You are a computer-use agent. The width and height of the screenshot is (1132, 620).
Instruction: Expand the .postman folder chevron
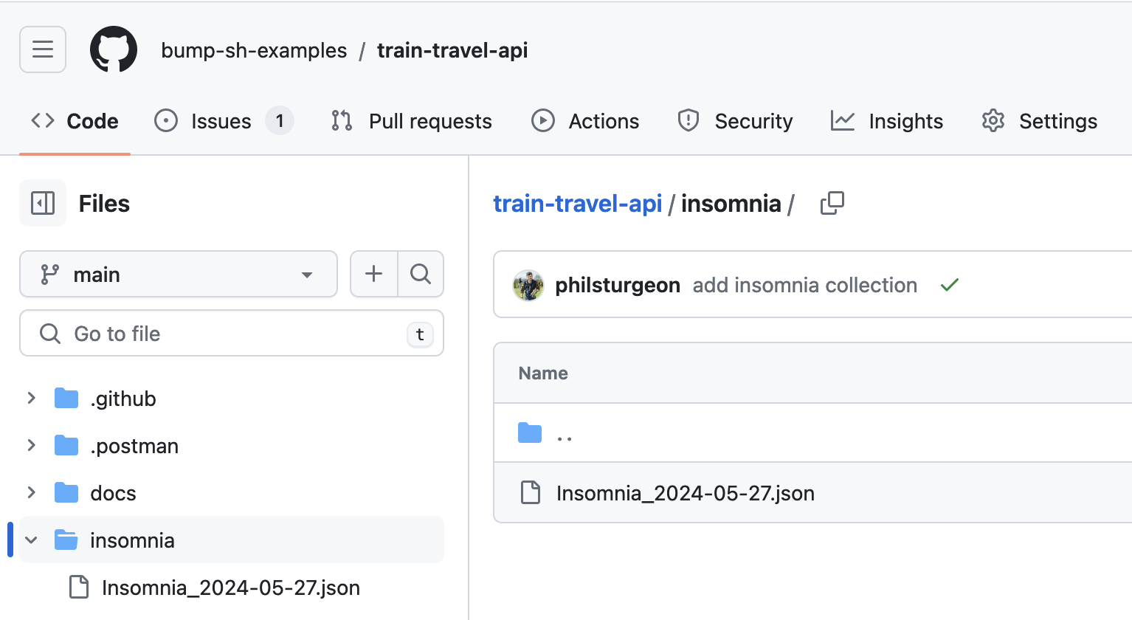31,446
